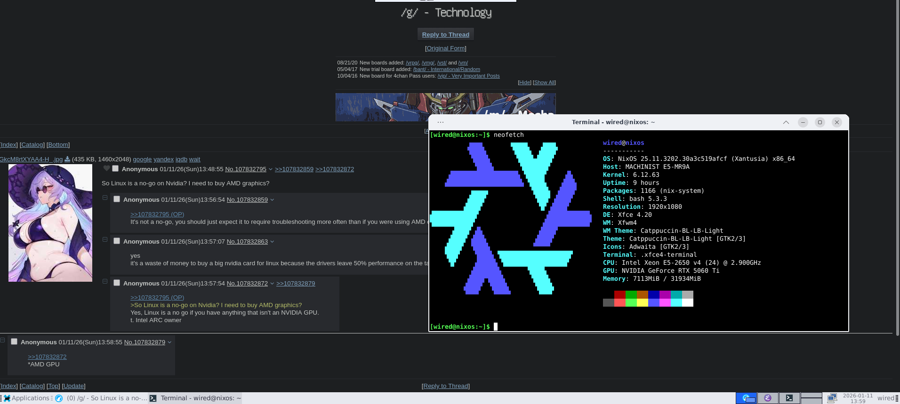Search the image with iqdb link

(x=181, y=159)
